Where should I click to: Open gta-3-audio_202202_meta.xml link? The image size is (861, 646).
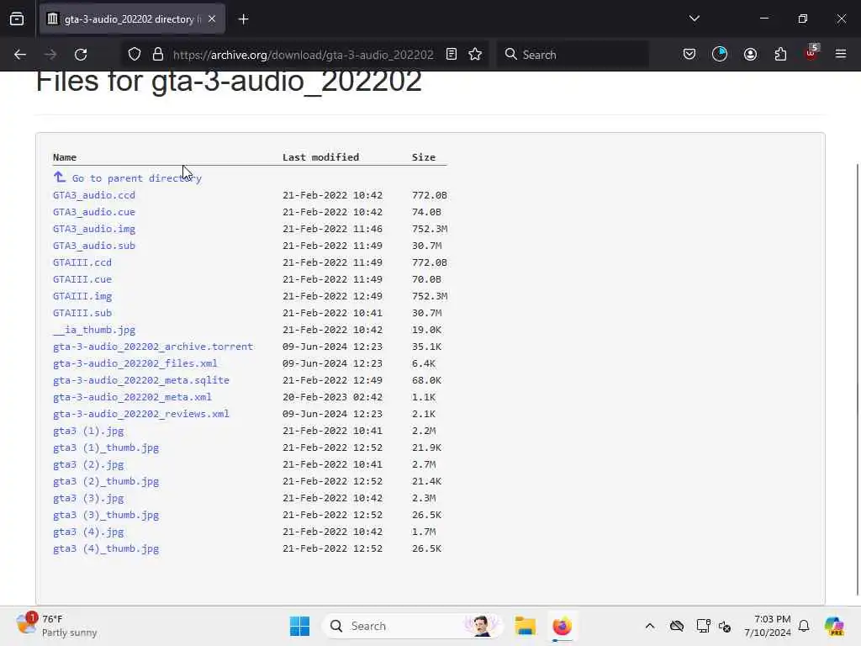point(132,397)
